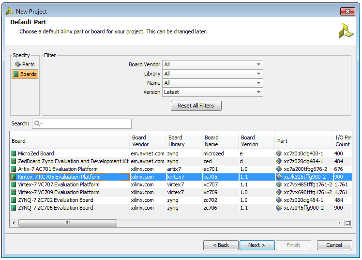
Task: Click part xc7vx690tffg1761-2 cell
Action: coord(304,192)
